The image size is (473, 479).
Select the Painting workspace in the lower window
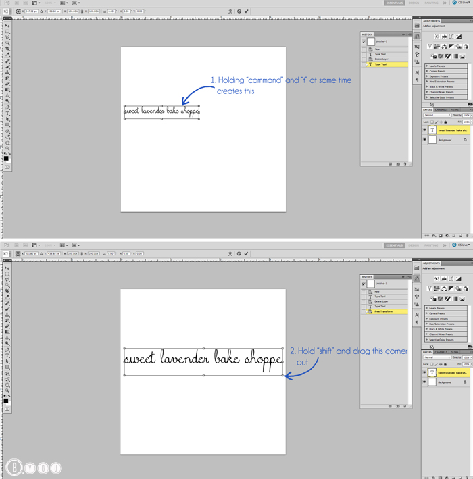[431, 245]
